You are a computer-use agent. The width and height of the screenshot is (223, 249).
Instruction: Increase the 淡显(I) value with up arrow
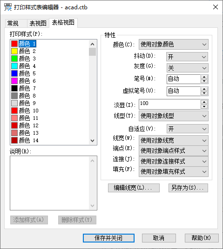204,102
